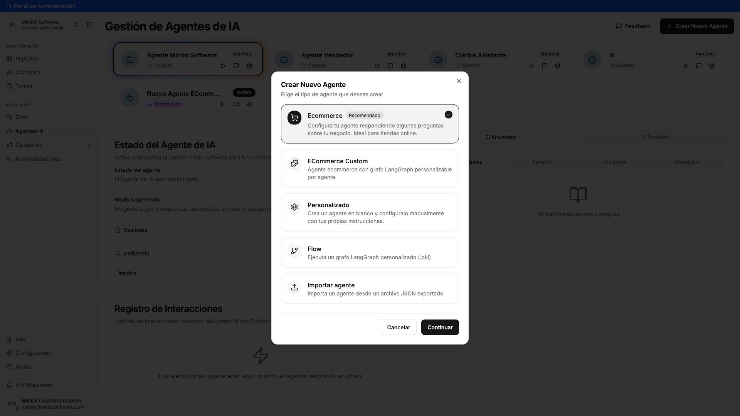740x416 pixels.
Task: Select the Agente Vendedor card
Action: pos(342,59)
